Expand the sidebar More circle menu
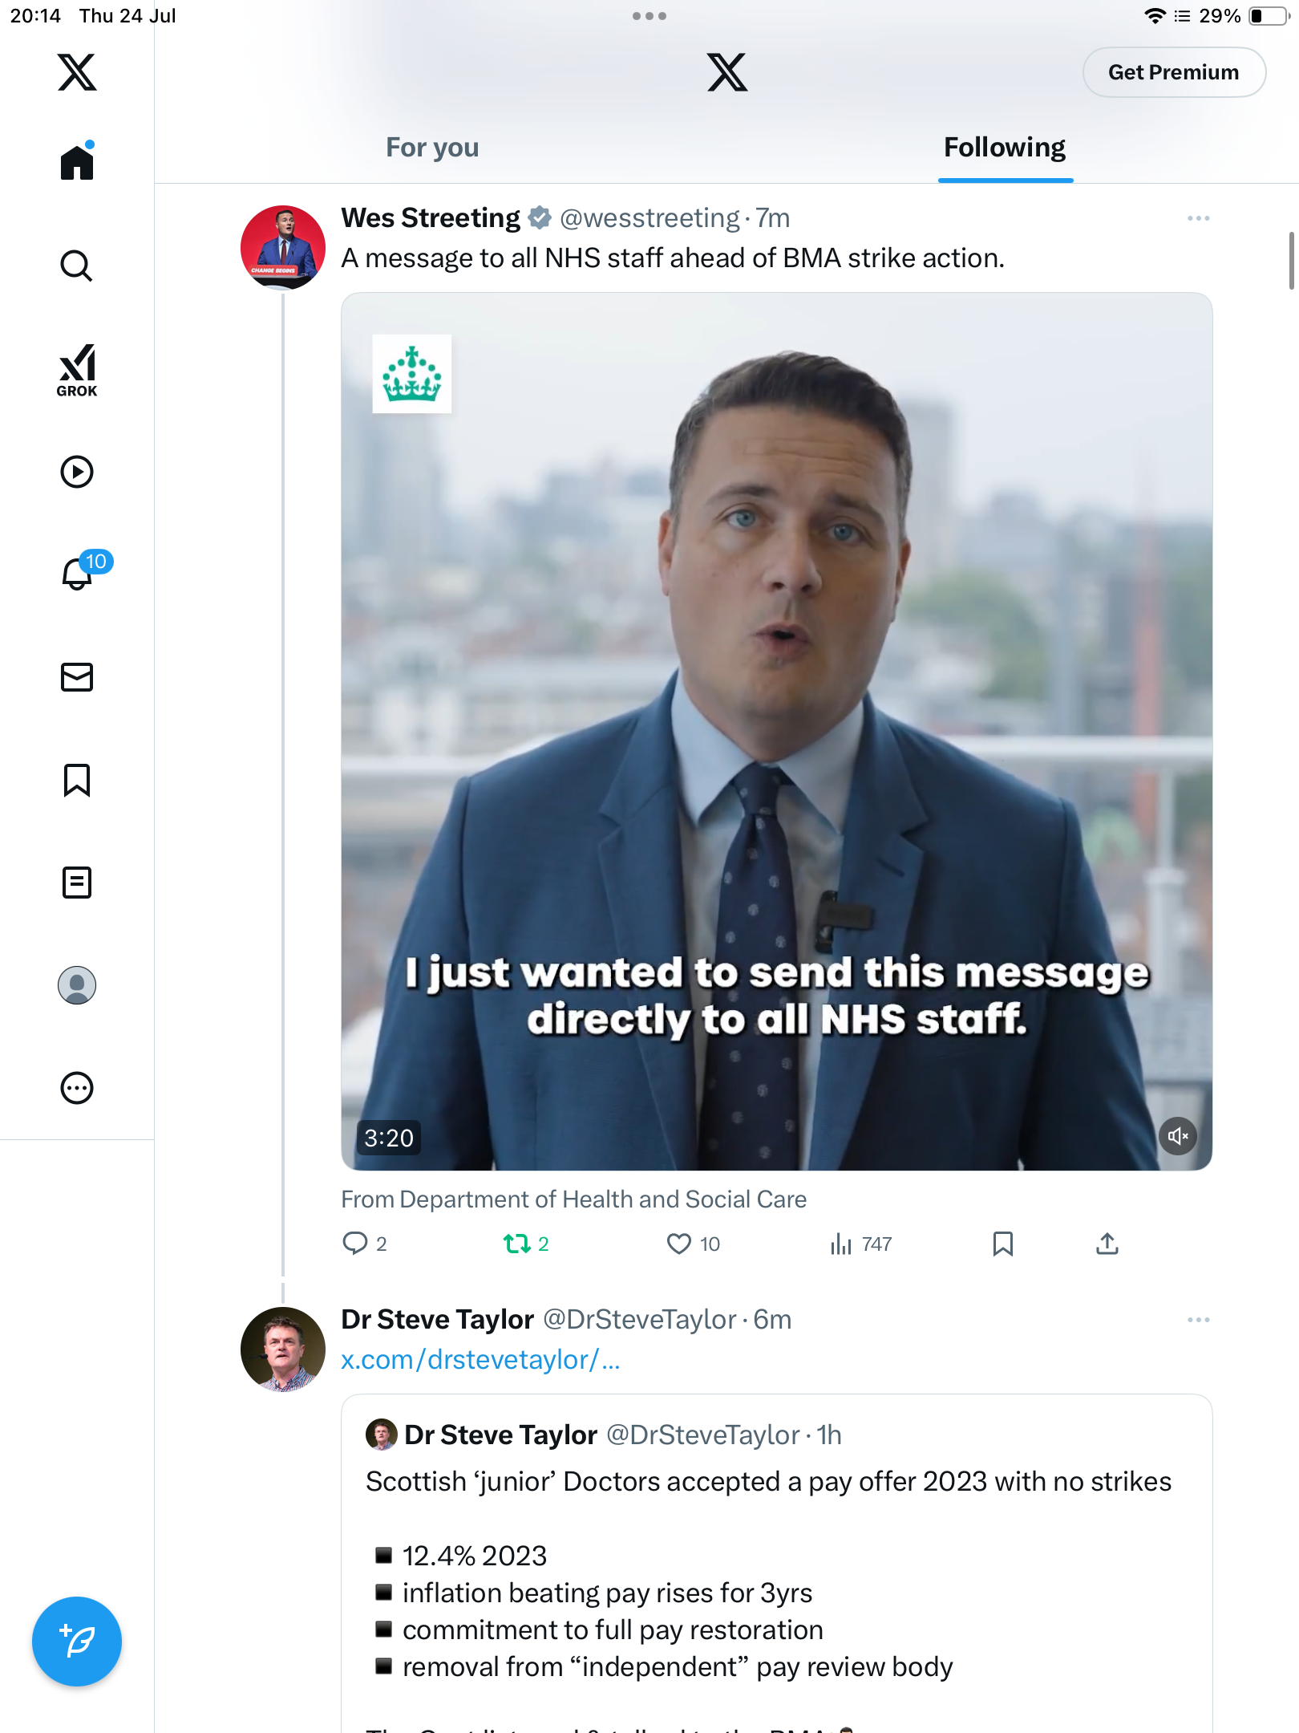 pyautogui.click(x=77, y=1088)
